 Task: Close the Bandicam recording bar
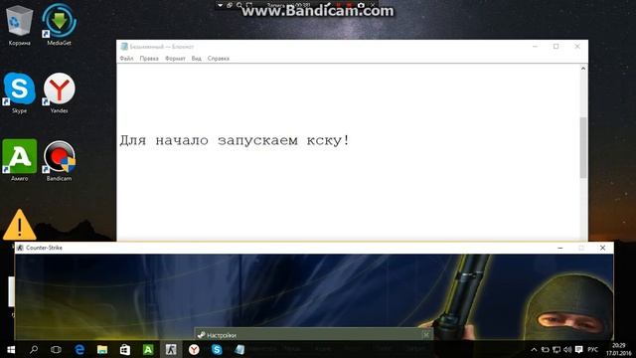(373, 5)
